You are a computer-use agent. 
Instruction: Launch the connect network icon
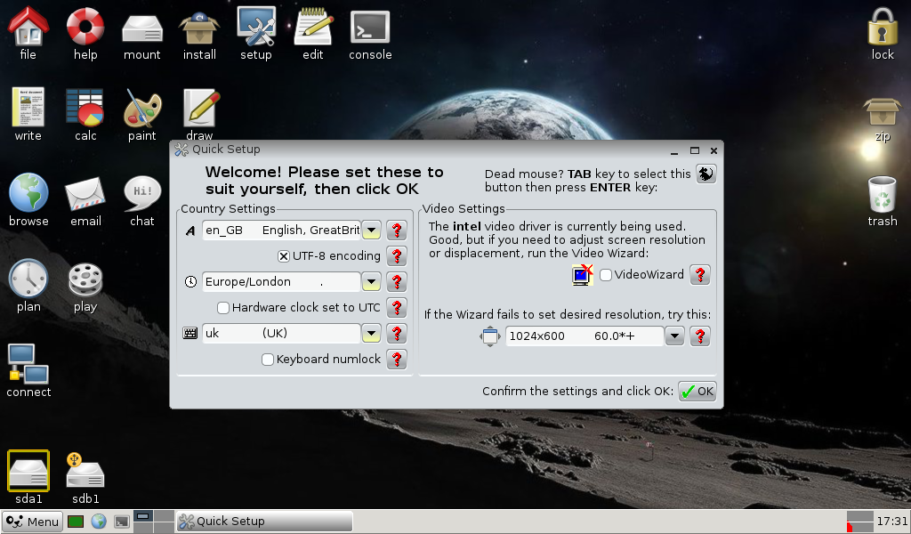pos(28,364)
